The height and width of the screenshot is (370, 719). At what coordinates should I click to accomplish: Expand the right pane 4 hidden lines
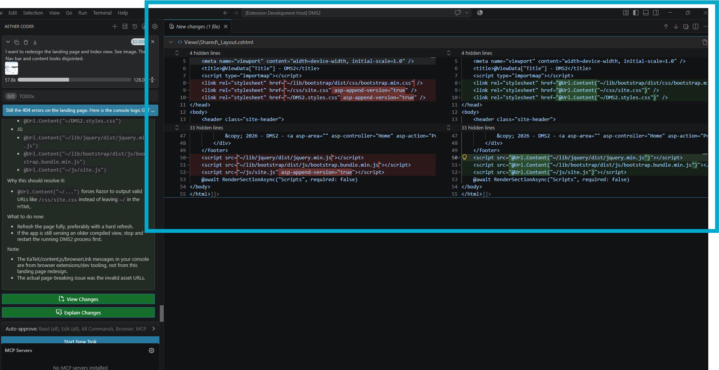point(448,53)
